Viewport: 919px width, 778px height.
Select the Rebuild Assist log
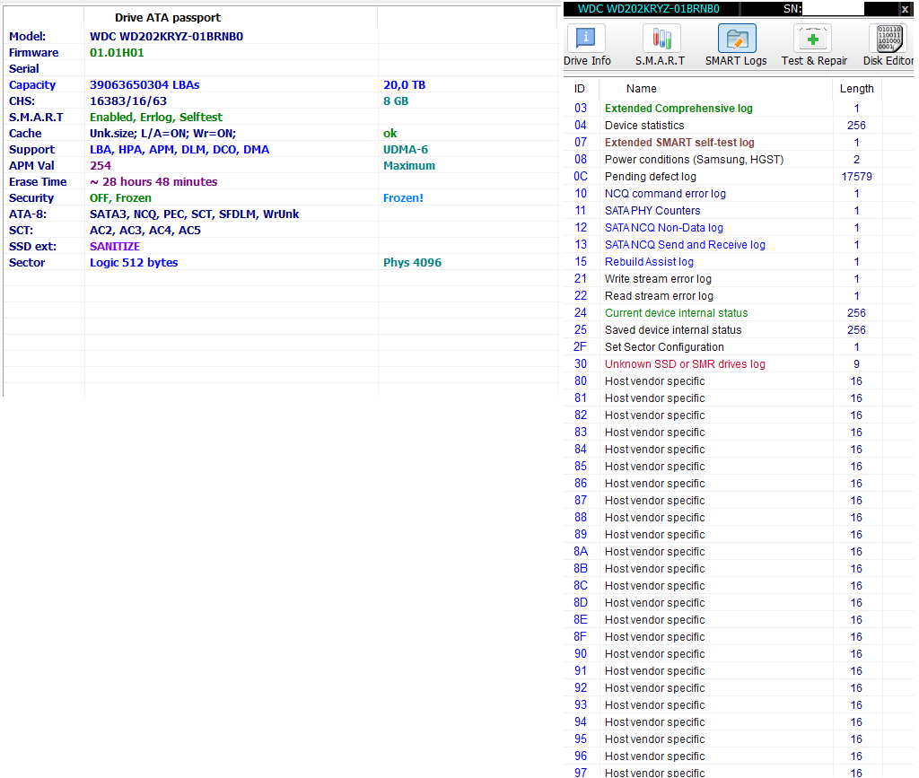coord(739,262)
